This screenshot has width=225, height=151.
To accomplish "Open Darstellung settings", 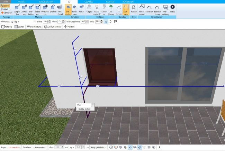I will (x=165, y=10).
